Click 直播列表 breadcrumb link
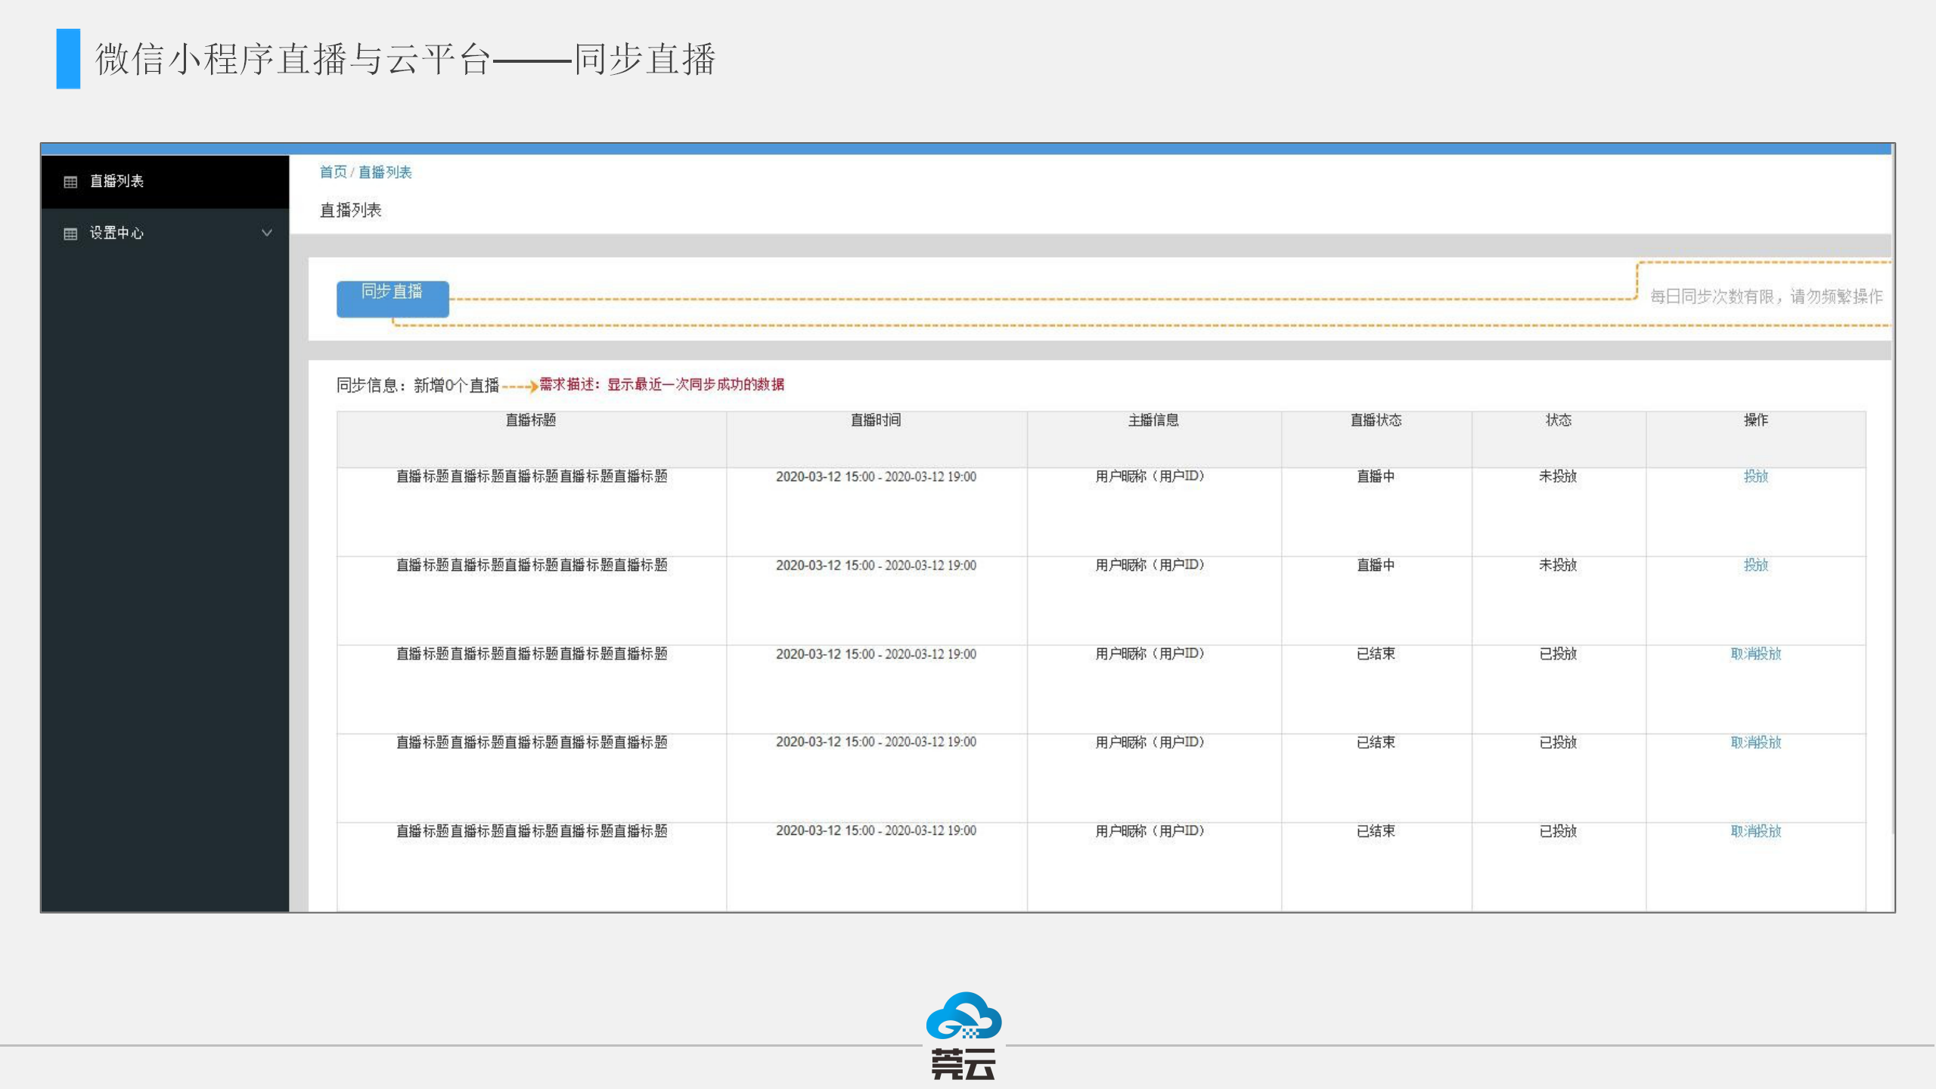1936x1089 pixels. click(385, 172)
